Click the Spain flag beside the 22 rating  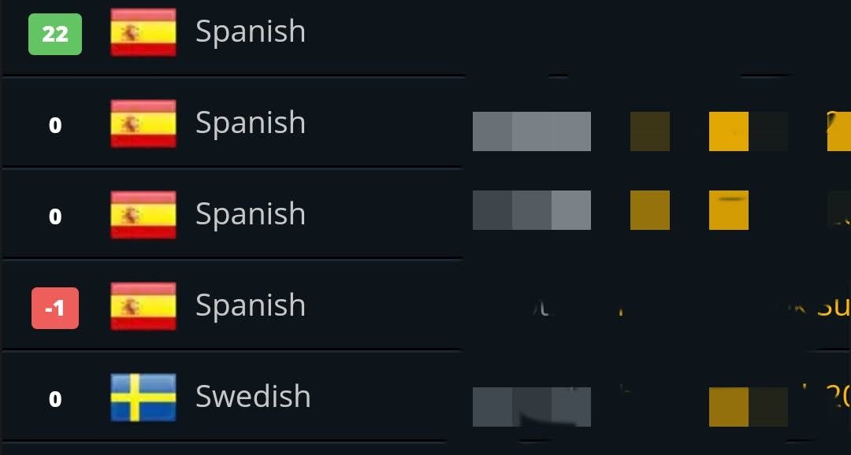coord(143,33)
